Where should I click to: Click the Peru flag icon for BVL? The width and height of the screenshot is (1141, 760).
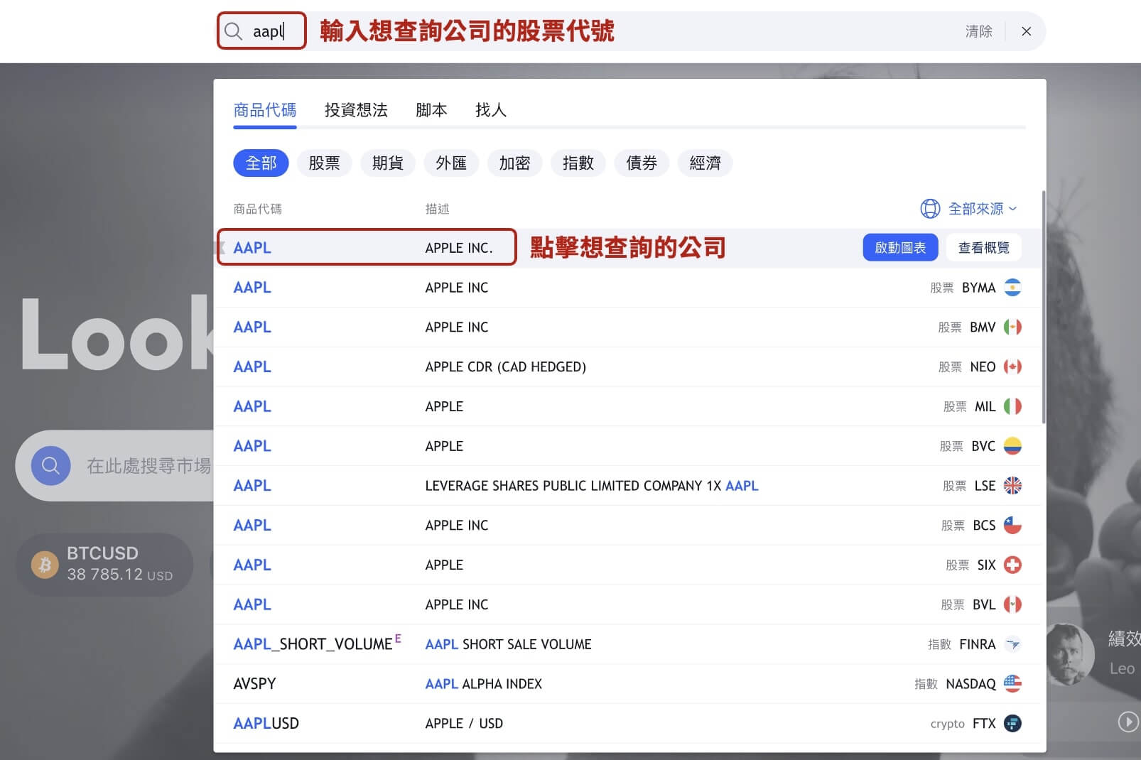[x=1012, y=605]
